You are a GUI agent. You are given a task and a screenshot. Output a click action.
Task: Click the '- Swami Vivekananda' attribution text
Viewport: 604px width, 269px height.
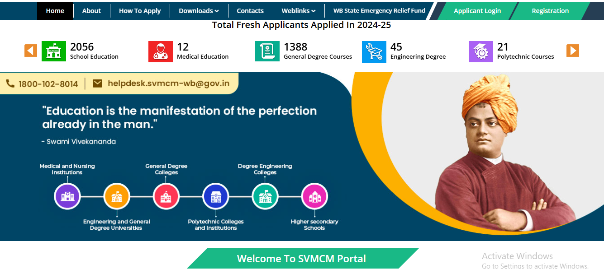tap(78, 142)
